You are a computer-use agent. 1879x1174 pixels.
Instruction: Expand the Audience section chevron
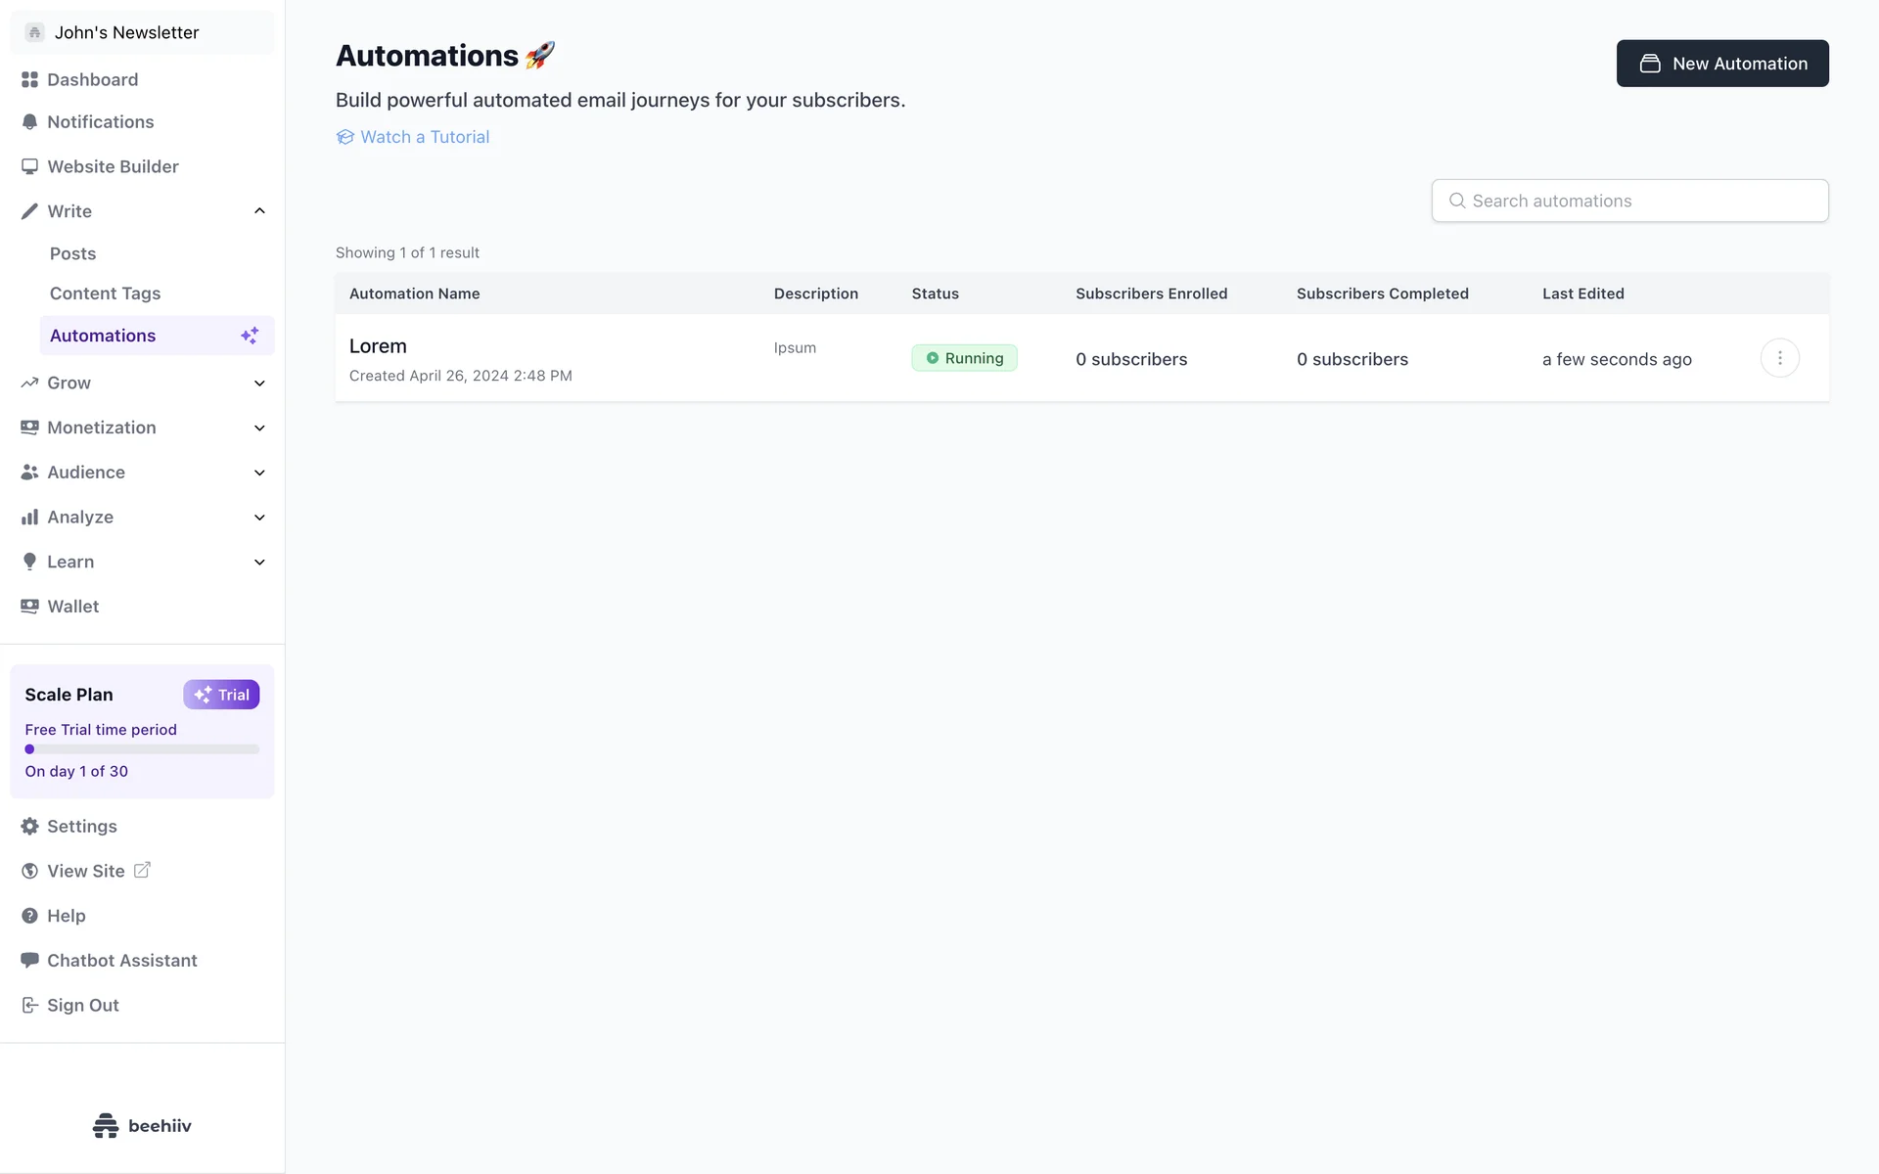259,473
